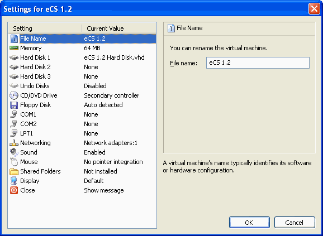
Task: Confirm changes with the OK button
Action: coord(249,223)
